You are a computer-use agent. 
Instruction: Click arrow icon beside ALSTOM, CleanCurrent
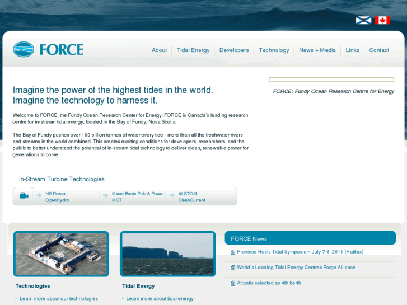point(172,195)
